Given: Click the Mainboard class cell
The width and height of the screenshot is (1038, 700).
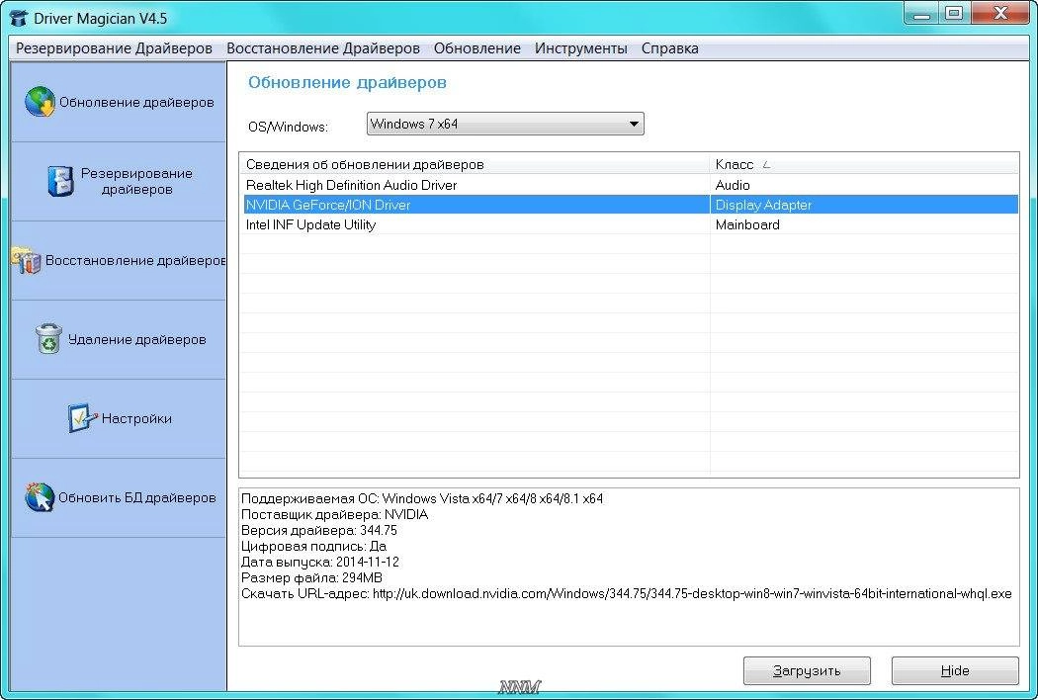Looking at the screenshot, I should click(x=747, y=224).
